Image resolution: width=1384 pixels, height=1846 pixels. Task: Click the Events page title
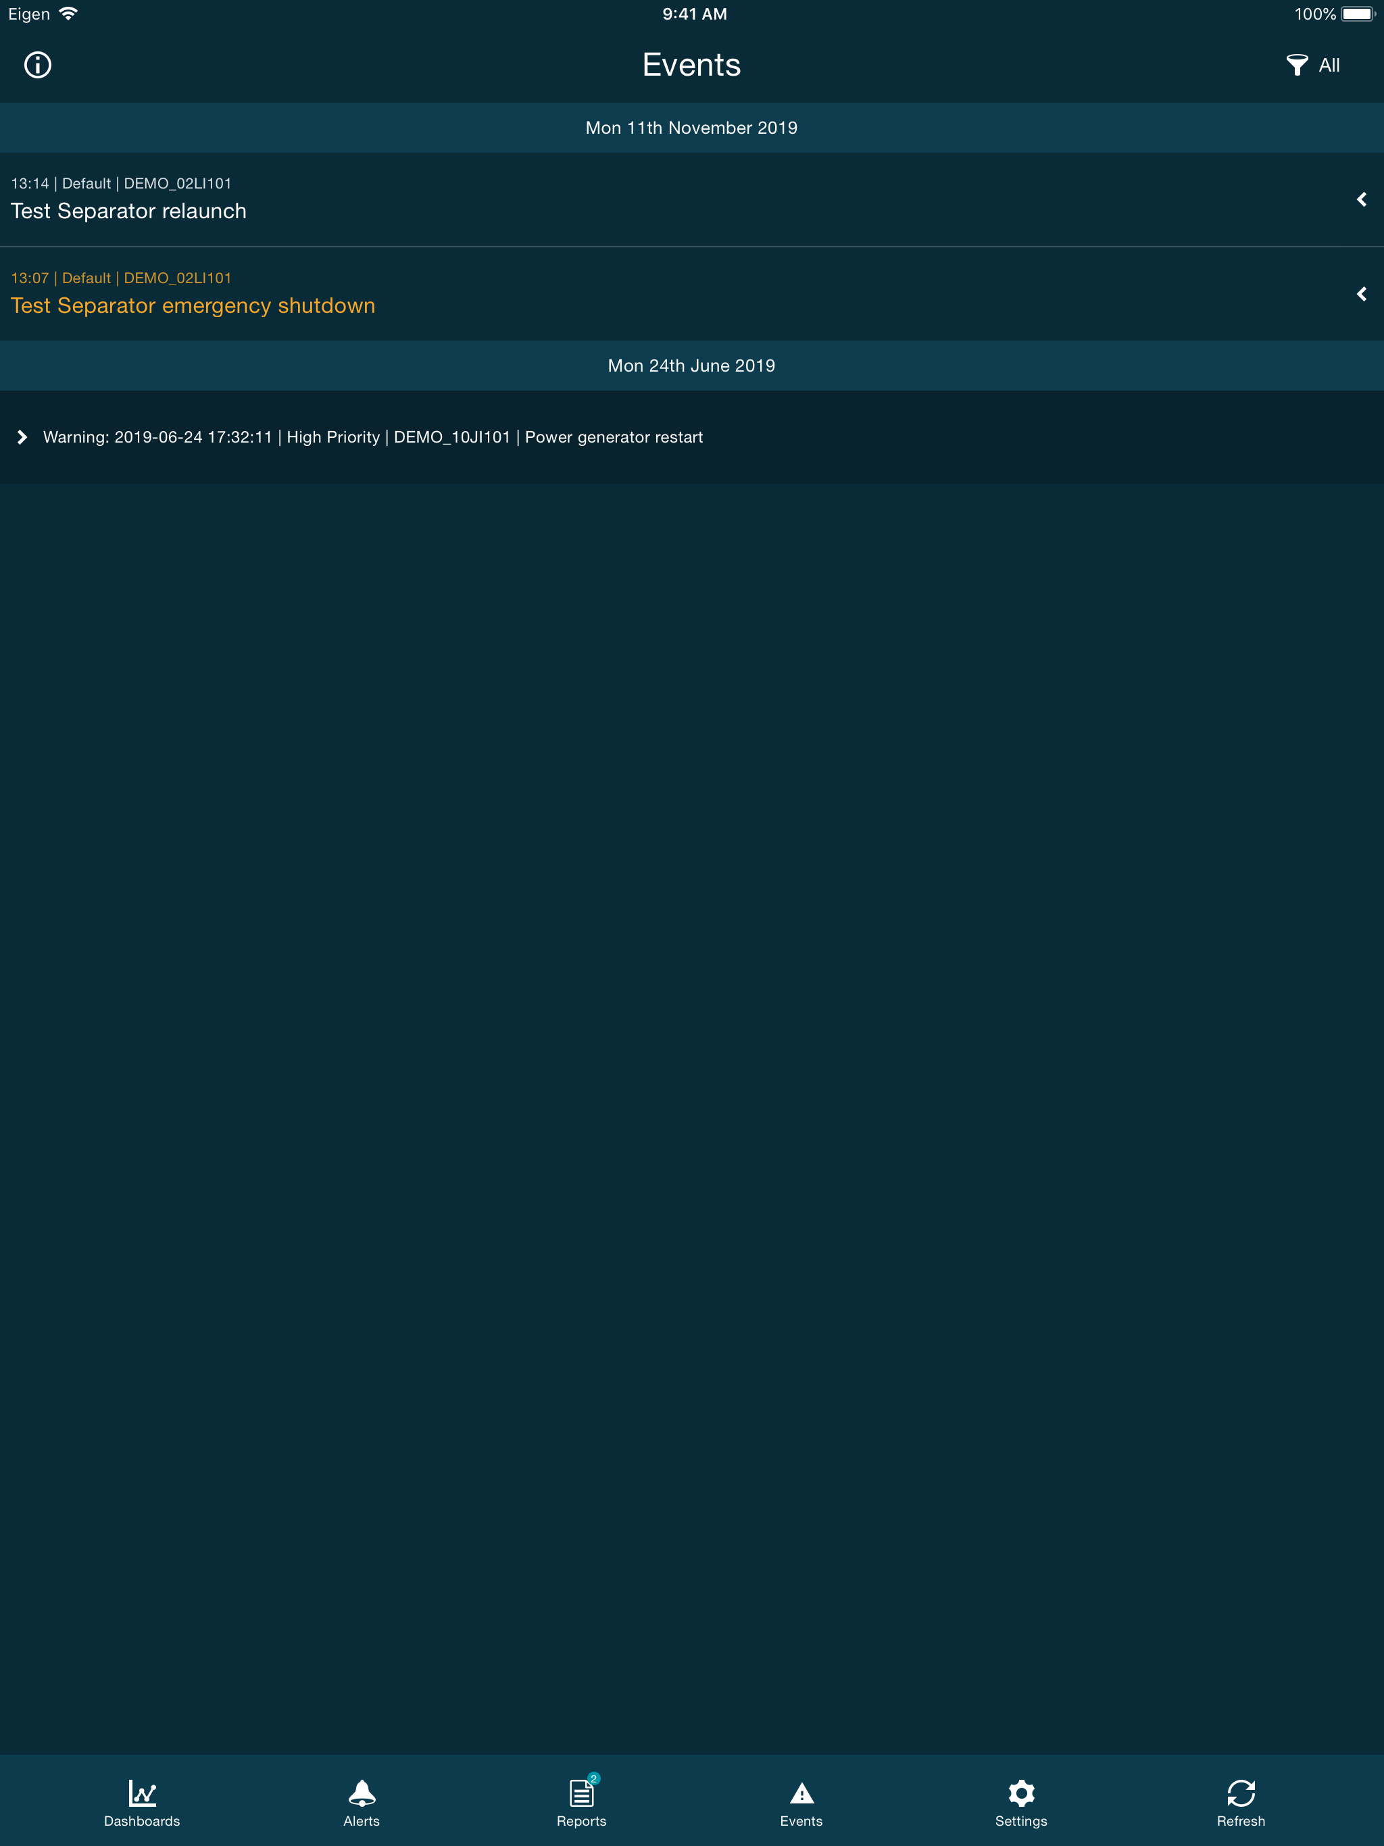point(692,65)
